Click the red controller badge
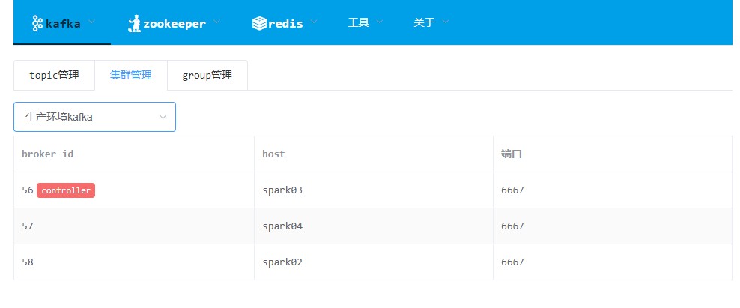740x308 pixels. [x=66, y=190]
